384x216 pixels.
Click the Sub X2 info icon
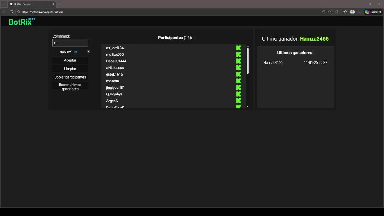coord(76,52)
